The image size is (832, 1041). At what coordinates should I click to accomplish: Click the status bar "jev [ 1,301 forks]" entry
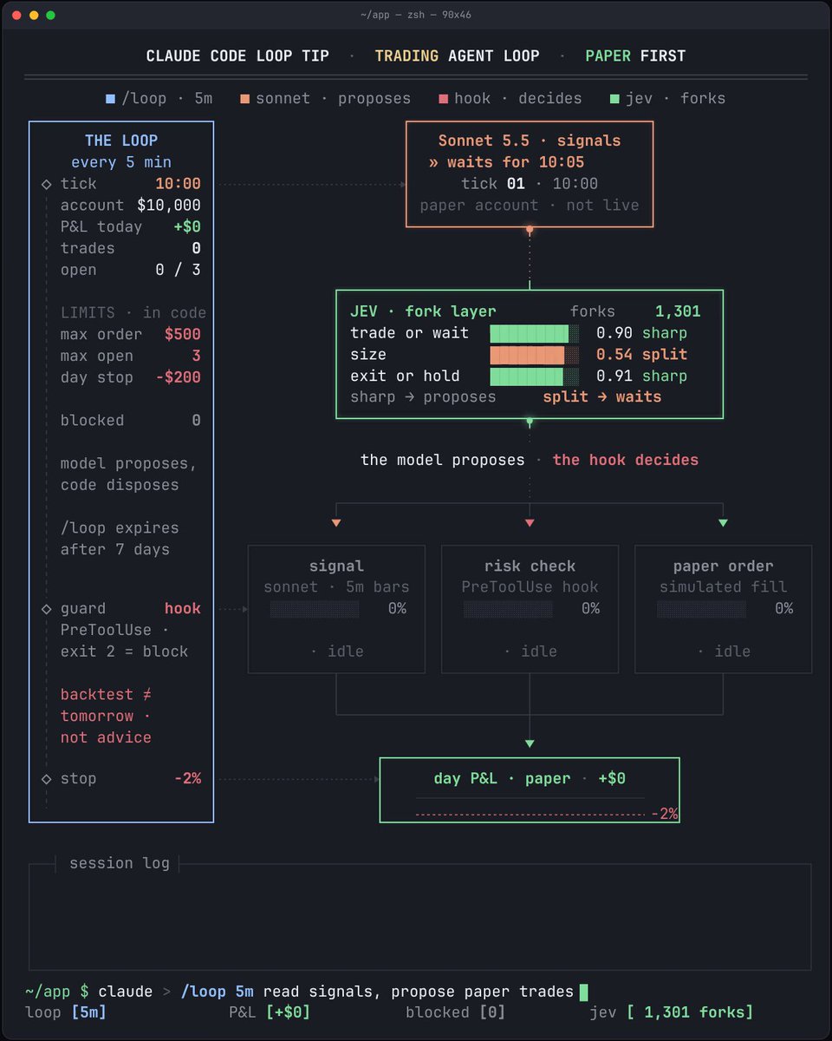tap(672, 1012)
